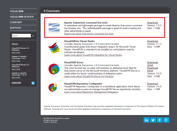Click the Version: 5.1.3 text
Screen dimensions: 177x131
154,44
